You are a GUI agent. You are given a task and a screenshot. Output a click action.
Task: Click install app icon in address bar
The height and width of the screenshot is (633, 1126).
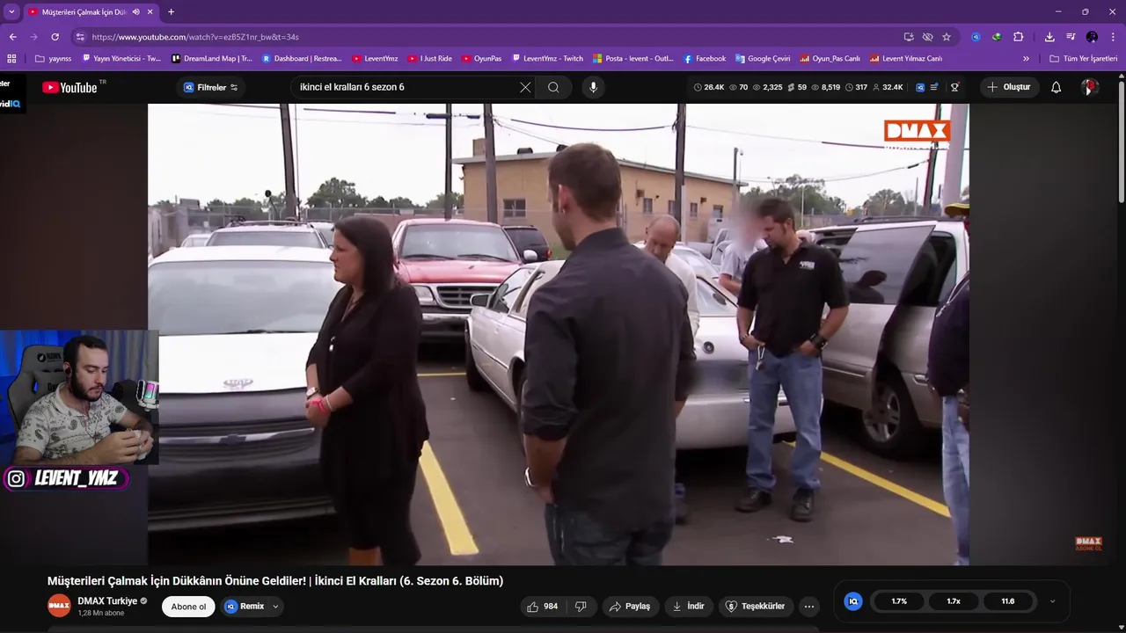click(909, 37)
